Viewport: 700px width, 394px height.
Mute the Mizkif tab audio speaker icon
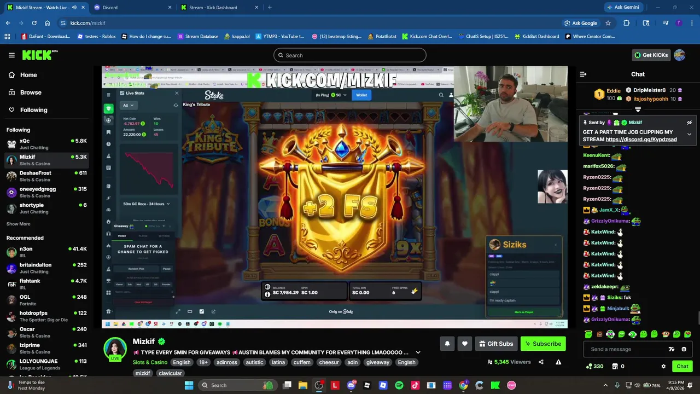(74, 8)
